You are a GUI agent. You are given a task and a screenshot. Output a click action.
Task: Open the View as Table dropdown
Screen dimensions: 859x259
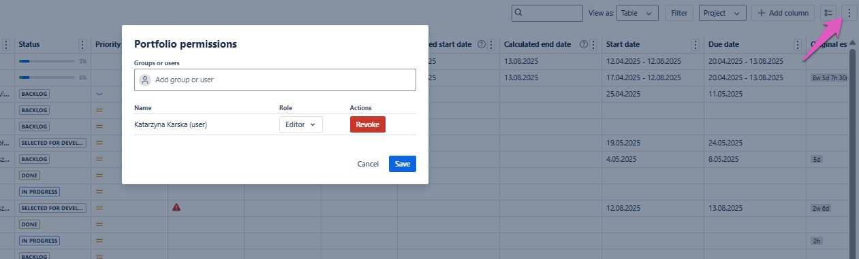638,13
